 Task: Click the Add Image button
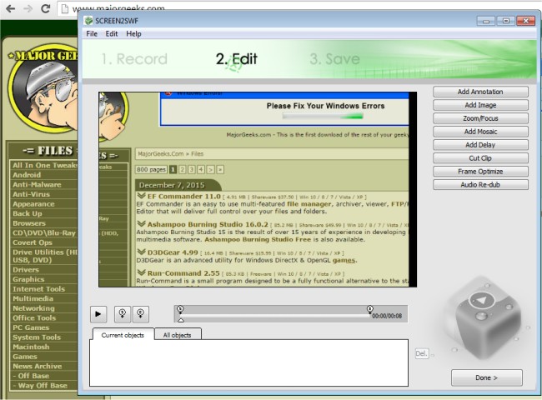click(x=480, y=105)
